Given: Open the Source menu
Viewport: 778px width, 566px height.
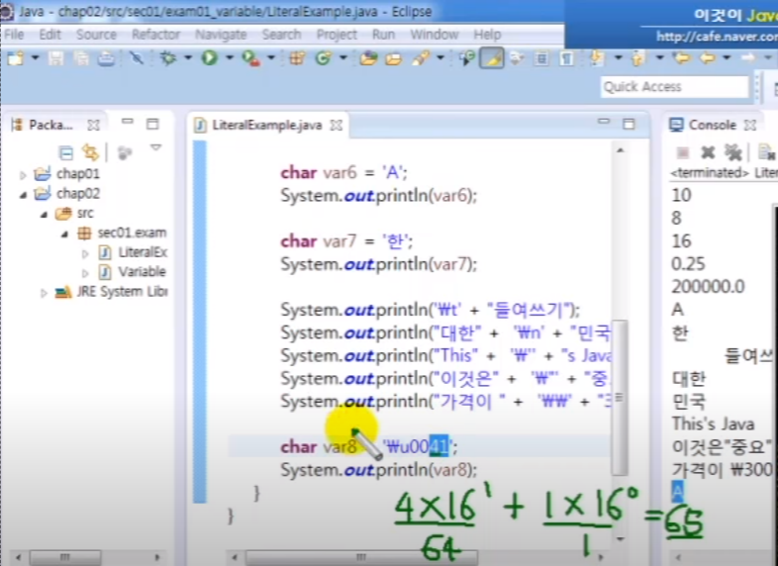Looking at the screenshot, I should click(96, 35).
